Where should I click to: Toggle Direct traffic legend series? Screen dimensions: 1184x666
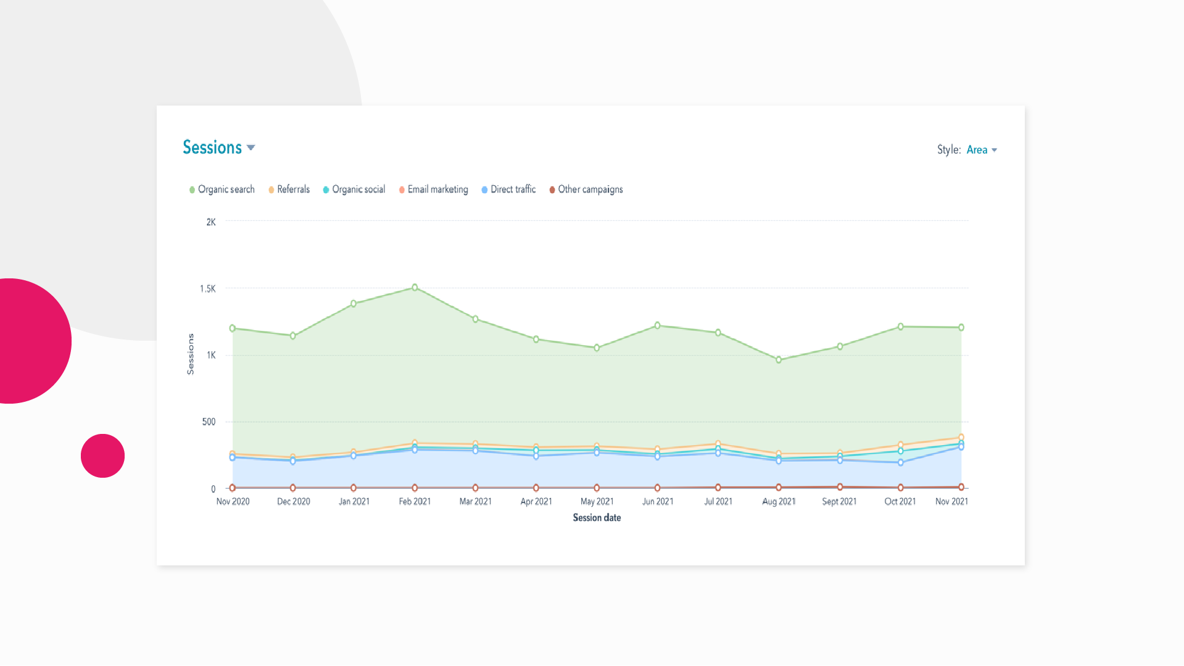click(x=509, y=189)
